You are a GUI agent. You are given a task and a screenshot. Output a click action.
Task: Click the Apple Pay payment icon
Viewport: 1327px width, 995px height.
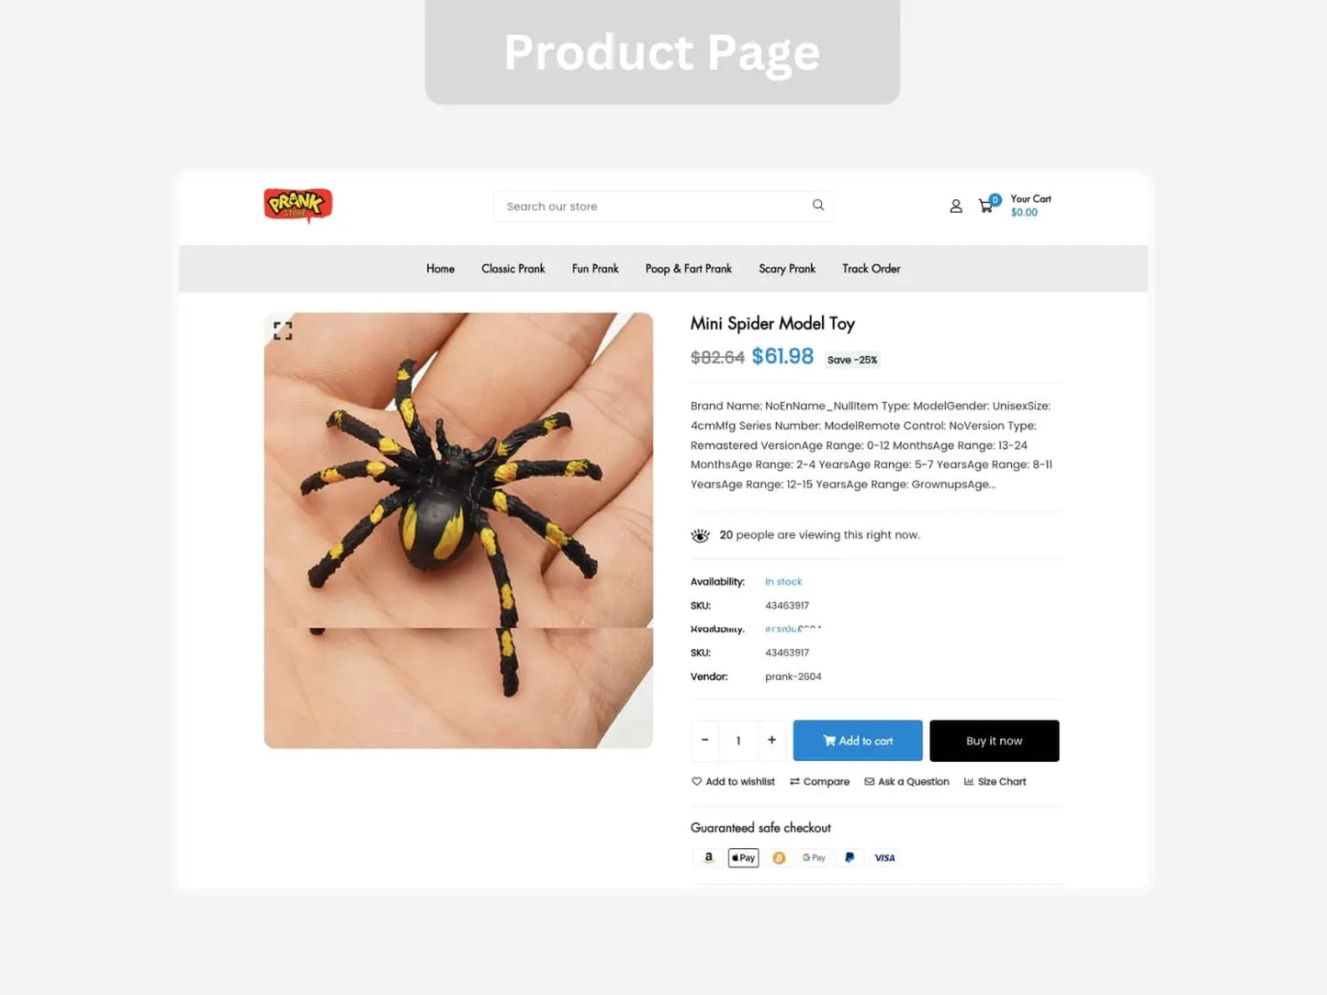744,858
